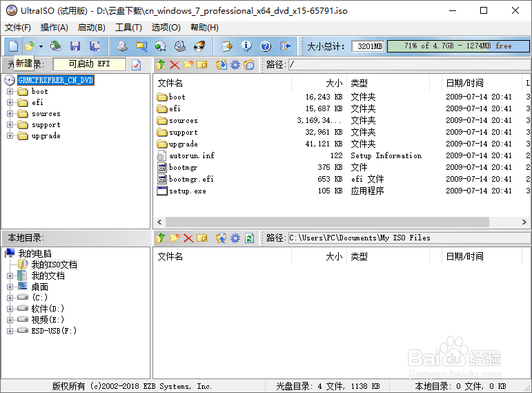Click the Save As toolbar icon
This screenshot has height=393, width=532.
[x=95, y=46]
